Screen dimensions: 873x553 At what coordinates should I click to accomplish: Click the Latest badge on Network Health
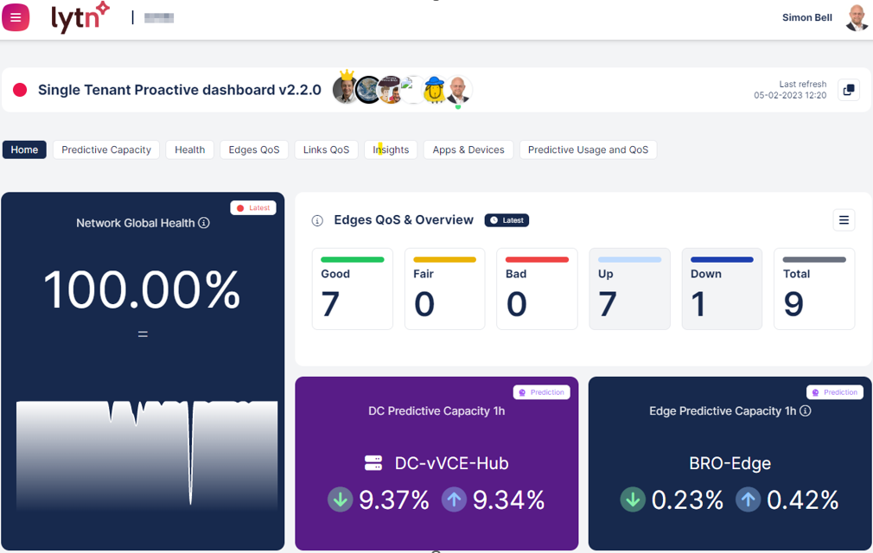[x=253, y=207]
